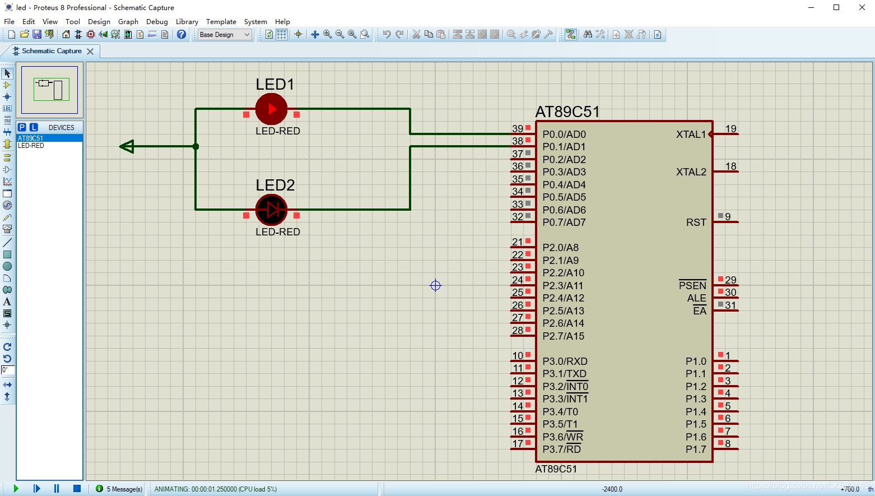Play the simulation
The image size is (875, 496).
16,489
